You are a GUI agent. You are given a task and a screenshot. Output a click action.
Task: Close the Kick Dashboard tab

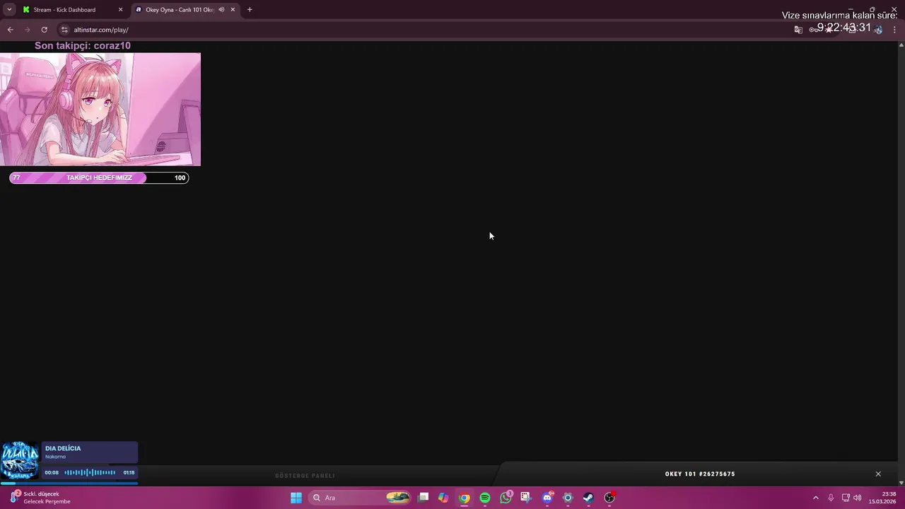click(x=120, y=10)
